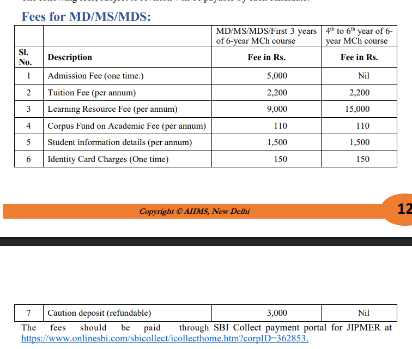This screenshot has height=349, width=412.
Task: Click the "Identity Card Charges (One time)" cell
Action: pos(108,159)
